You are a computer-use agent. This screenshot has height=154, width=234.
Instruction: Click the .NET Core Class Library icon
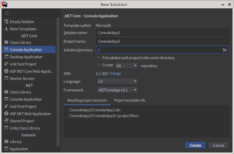(x=6, y=42)
